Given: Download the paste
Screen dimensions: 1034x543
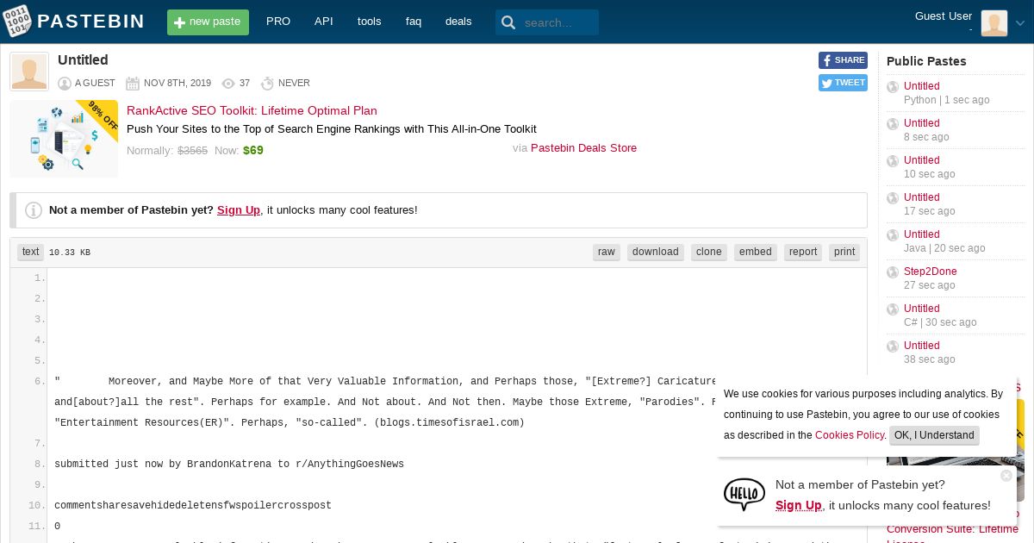Looking at the screenshot, I should pos(656,252).
